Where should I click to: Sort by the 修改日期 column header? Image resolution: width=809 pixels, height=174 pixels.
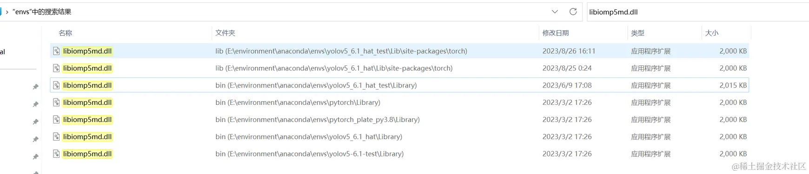556,33
